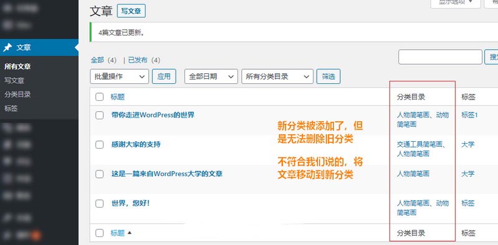
Task: Open the 全部日期 dropdown
Action: [x=211, y=76]
